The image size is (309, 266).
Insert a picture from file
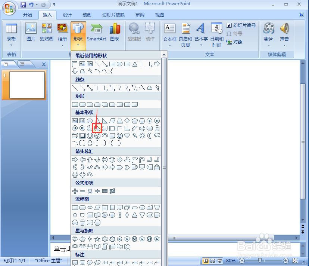tap(31, 32)
